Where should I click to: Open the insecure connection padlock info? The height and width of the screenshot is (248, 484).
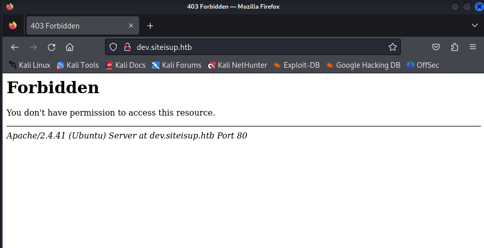[127, 47]
